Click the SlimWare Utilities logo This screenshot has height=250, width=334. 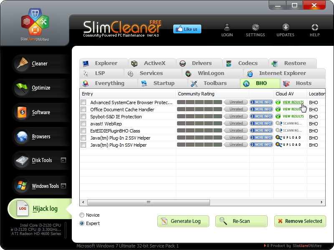(x=35, y=25)
